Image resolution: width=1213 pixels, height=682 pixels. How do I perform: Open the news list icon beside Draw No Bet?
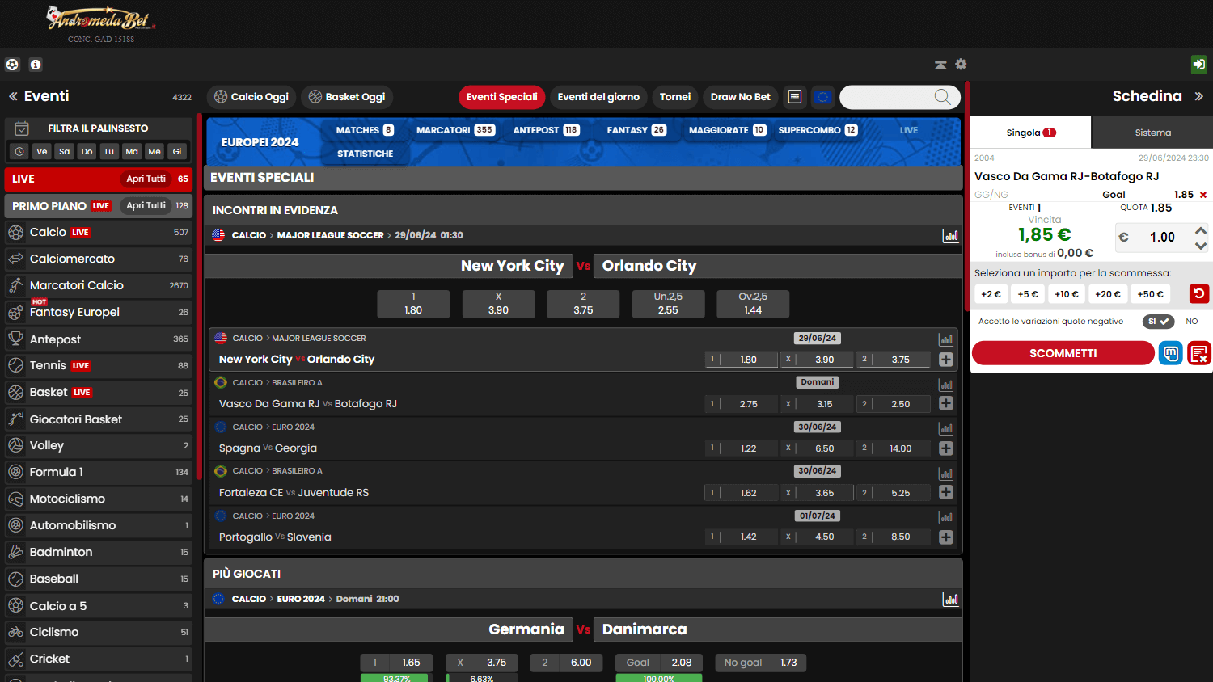coord(795,97)
